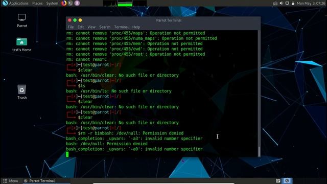Screen dimensions: 327x184
Task: Launch Firefox from the top panel
Action: (64, 3)
